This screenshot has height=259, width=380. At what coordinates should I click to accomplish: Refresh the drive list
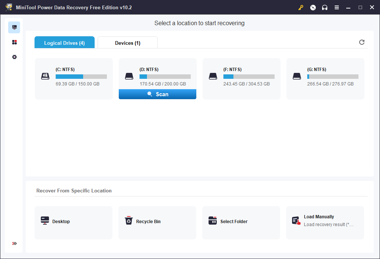pyautogui.click(x=362, y=42)
